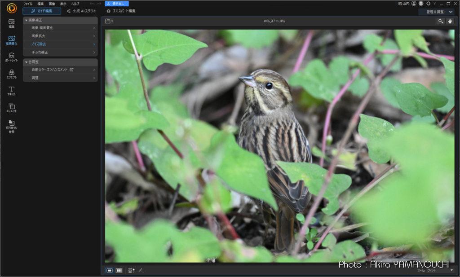Open the ファイル menu
This screenshot has height=277, width=460.
(x=28, y=4)
